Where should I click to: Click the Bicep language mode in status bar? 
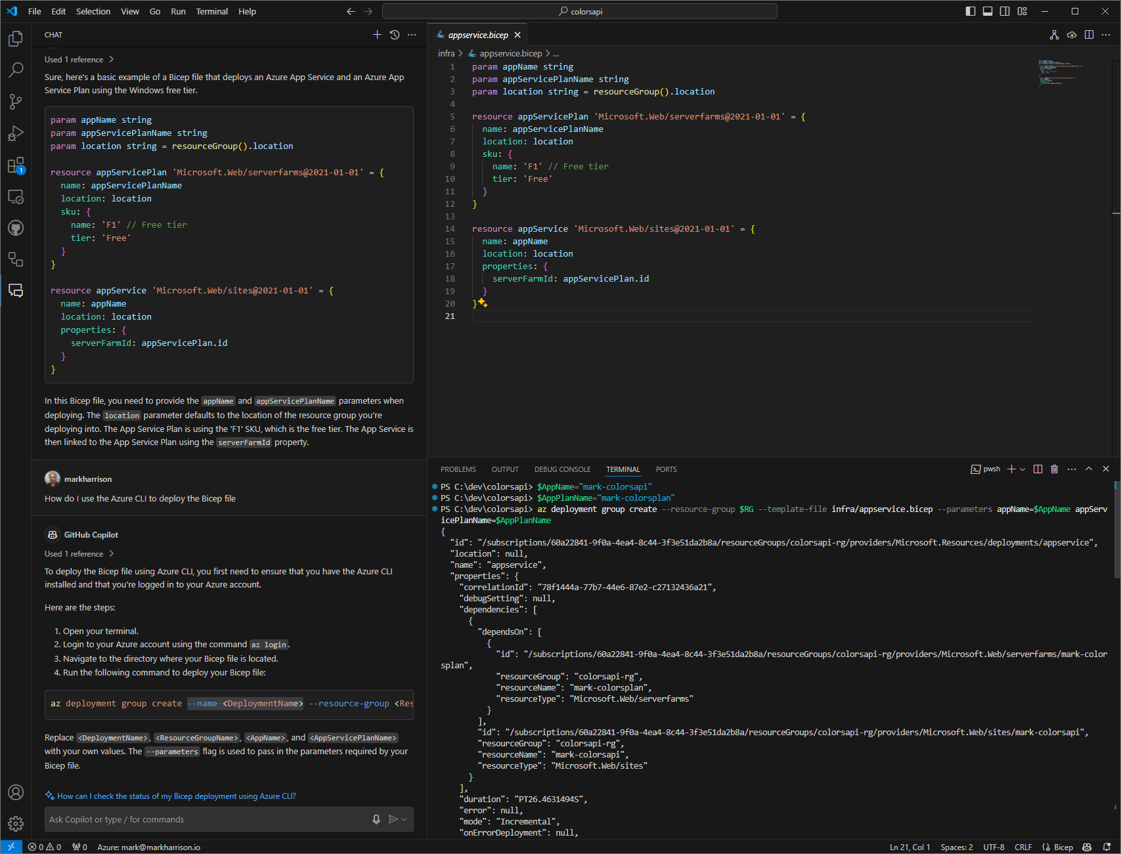[x=1063, y=847]
